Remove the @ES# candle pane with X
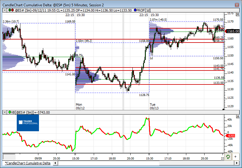 coord(5,10)
